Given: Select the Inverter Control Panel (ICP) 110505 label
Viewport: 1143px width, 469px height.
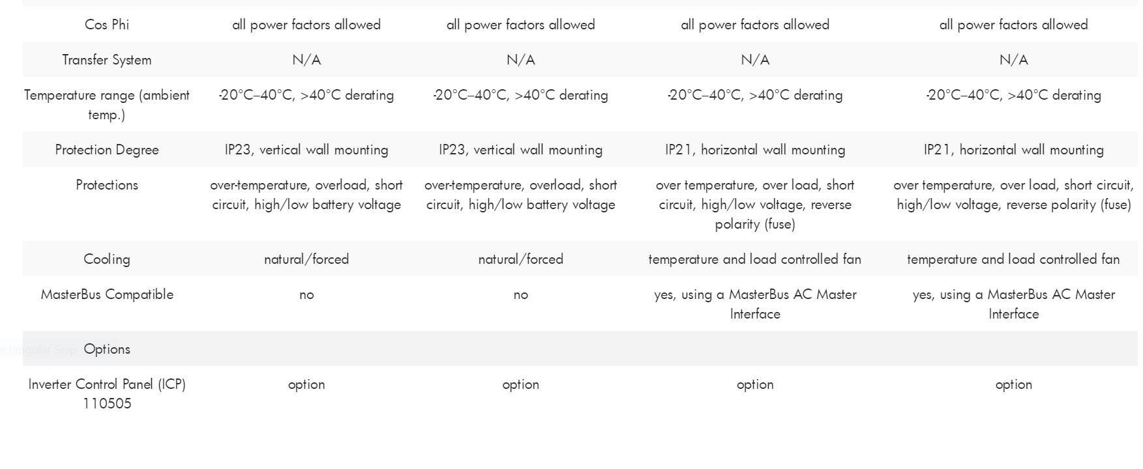Looking at the screenshot, I should 107,394.
